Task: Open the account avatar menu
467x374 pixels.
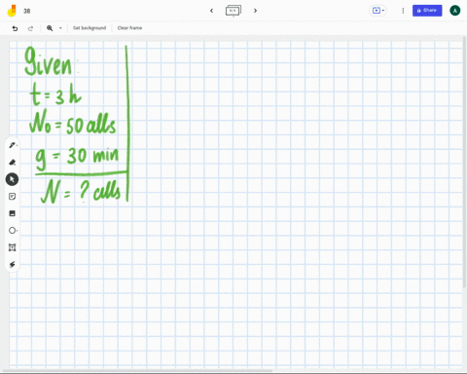Action: 455,11
